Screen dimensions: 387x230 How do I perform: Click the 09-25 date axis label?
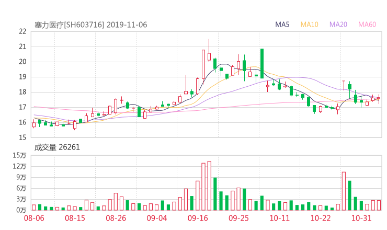(238, 218)
